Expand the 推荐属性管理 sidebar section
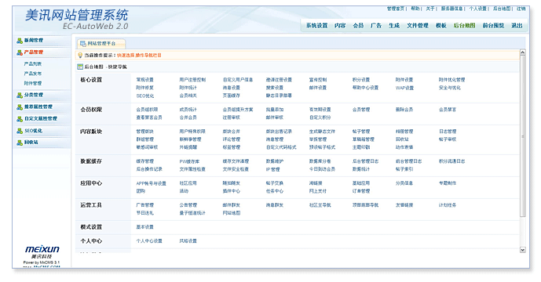Screen dimensions: 541x282 42,107
